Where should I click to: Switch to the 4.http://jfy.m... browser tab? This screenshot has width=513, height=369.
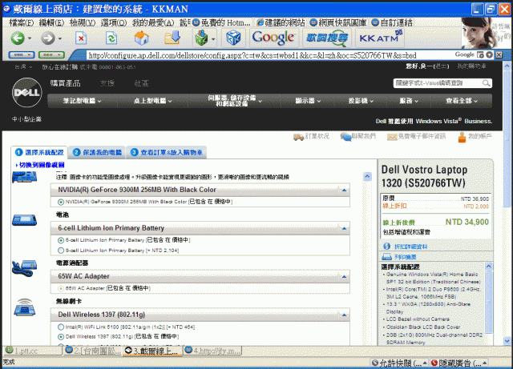213,351
